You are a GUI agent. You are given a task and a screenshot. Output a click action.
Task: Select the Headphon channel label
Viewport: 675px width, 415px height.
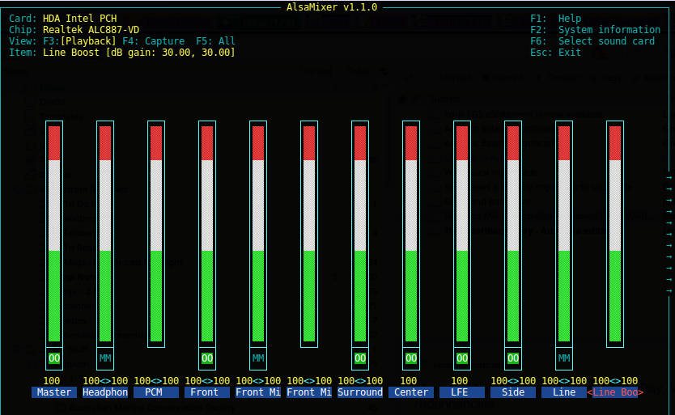(105, 392)
